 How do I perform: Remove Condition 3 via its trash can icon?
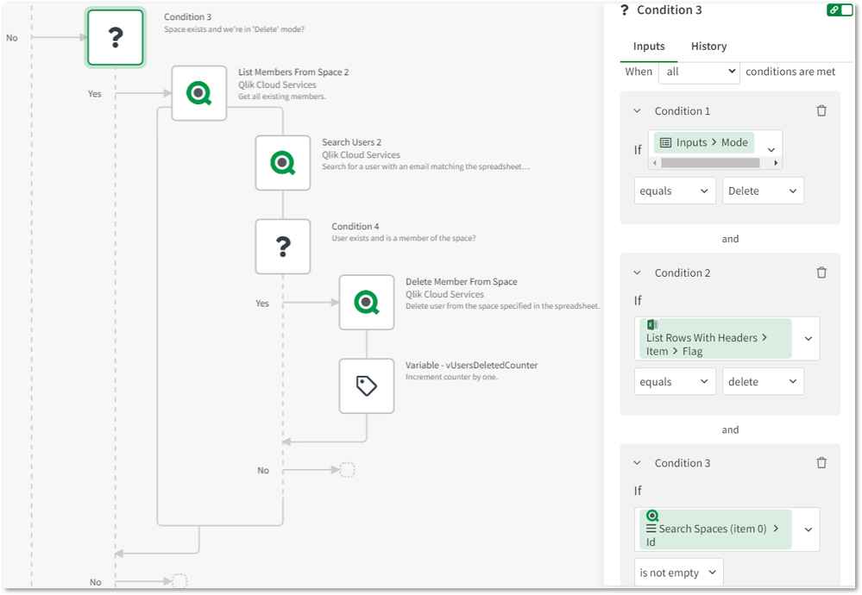pos(821,462)
